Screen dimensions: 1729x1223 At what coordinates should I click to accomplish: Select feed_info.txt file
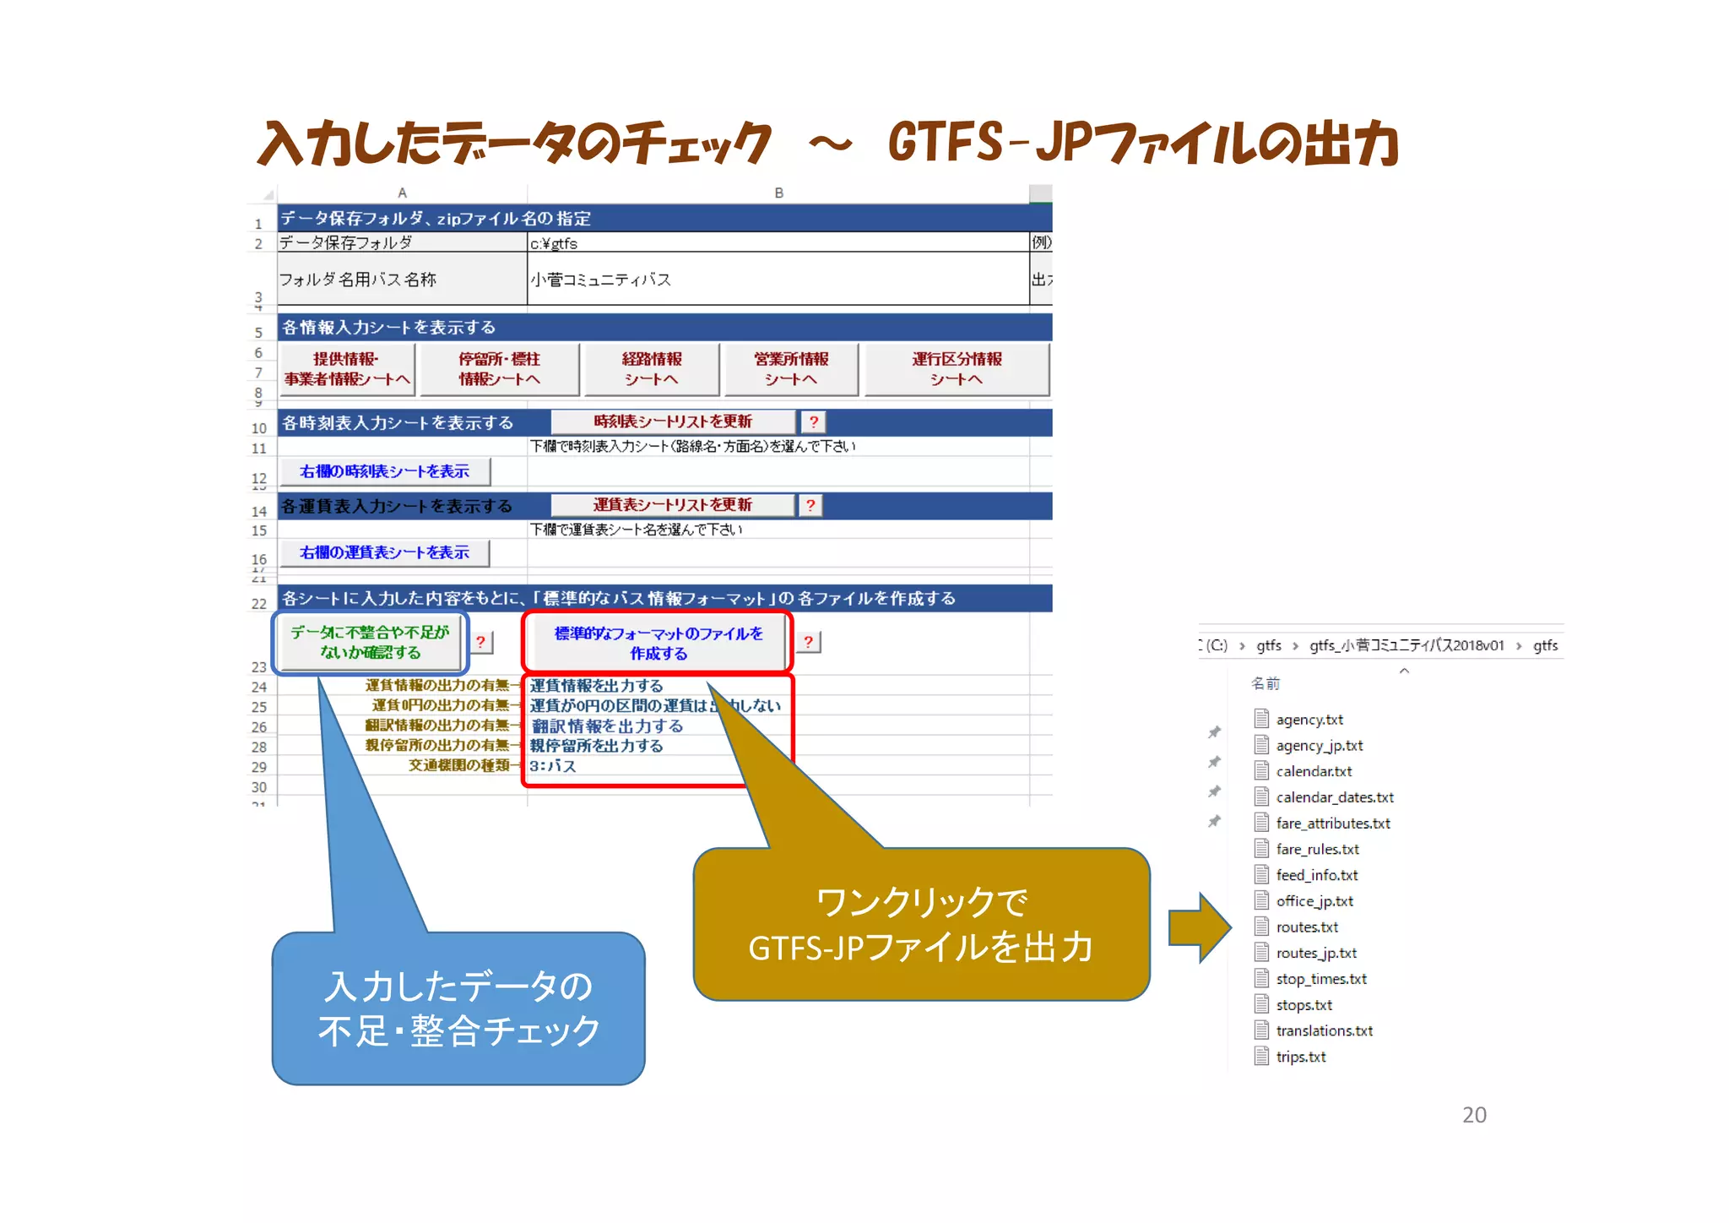(1317, 876)
